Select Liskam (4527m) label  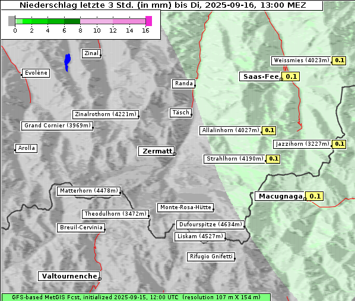(200, 236)
